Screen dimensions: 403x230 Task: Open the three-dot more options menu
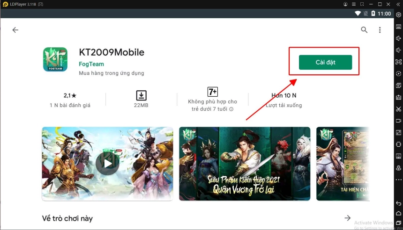click(380, 30)
